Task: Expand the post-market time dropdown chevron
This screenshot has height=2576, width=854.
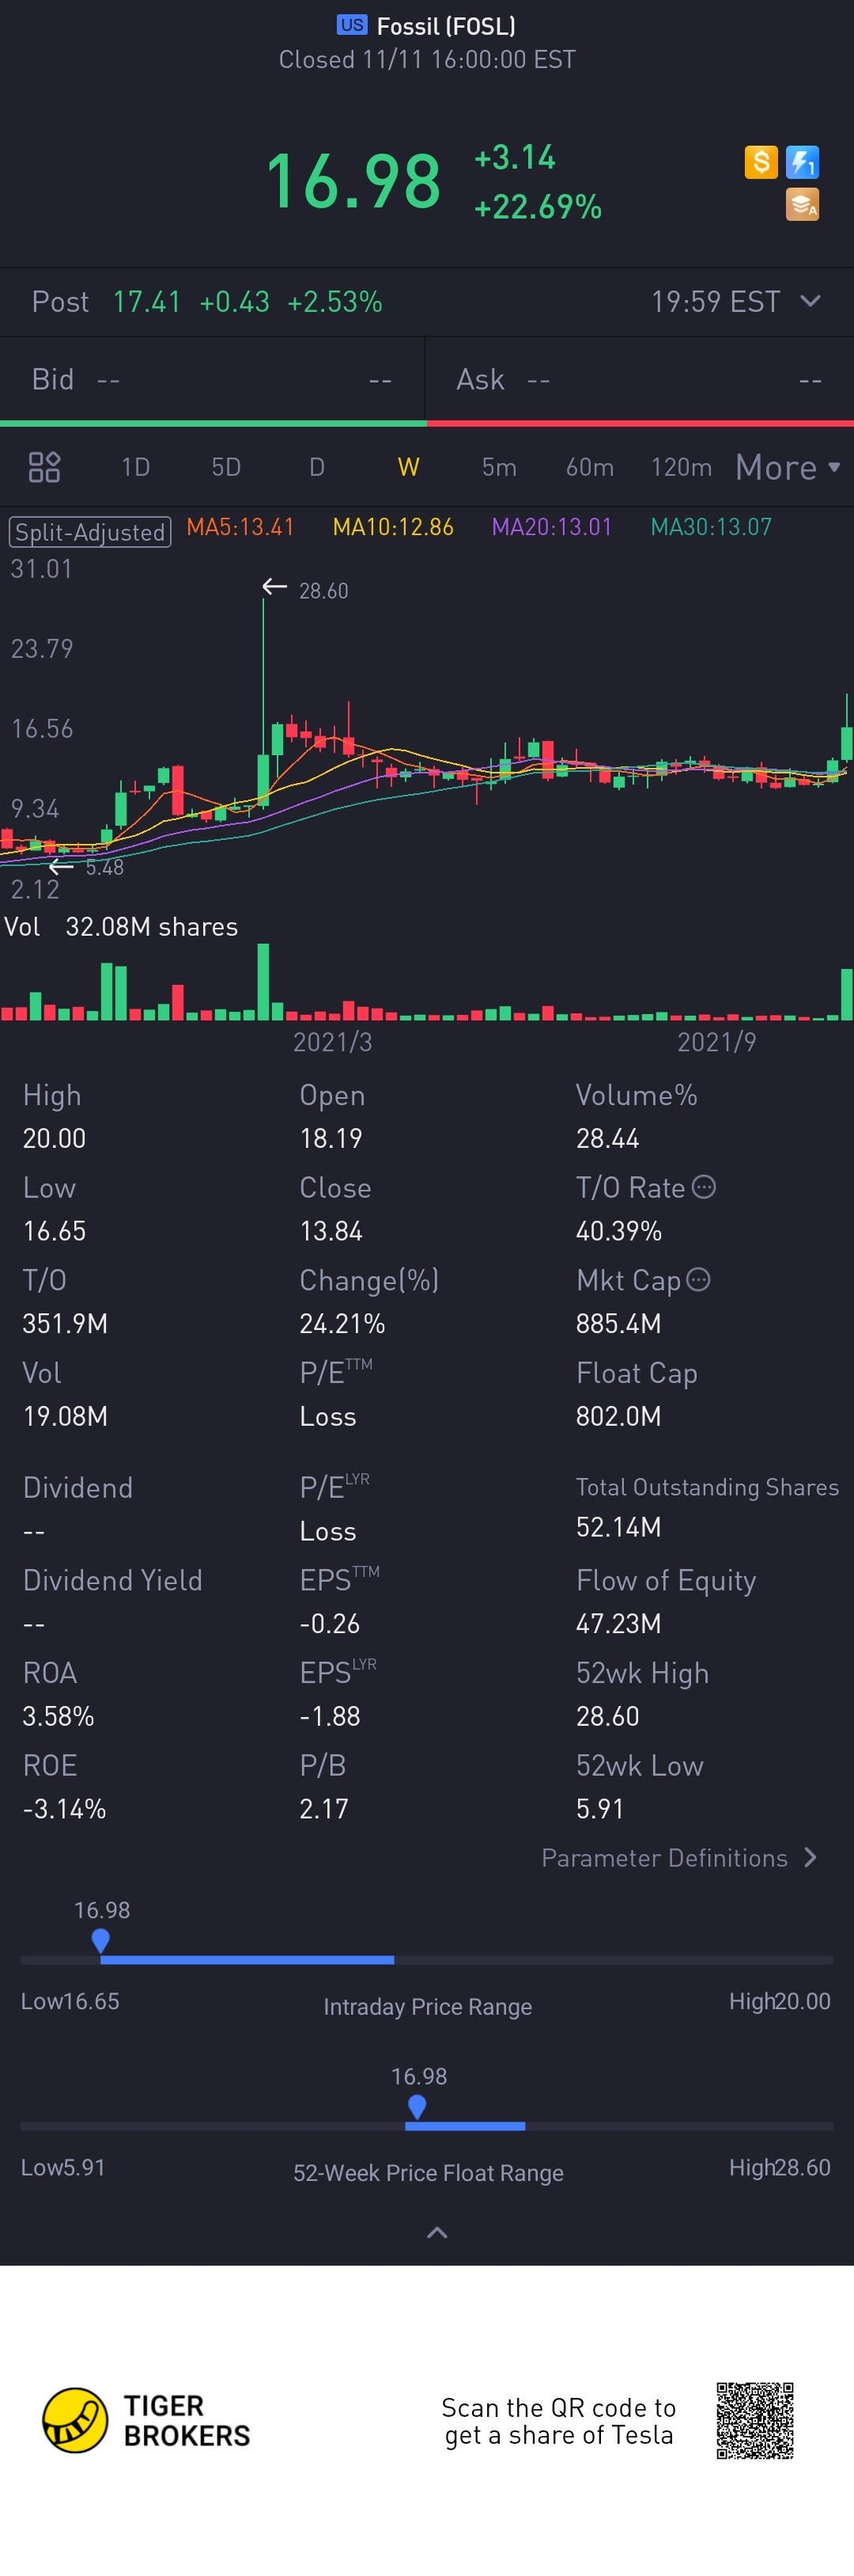Action: coord(810,301)
